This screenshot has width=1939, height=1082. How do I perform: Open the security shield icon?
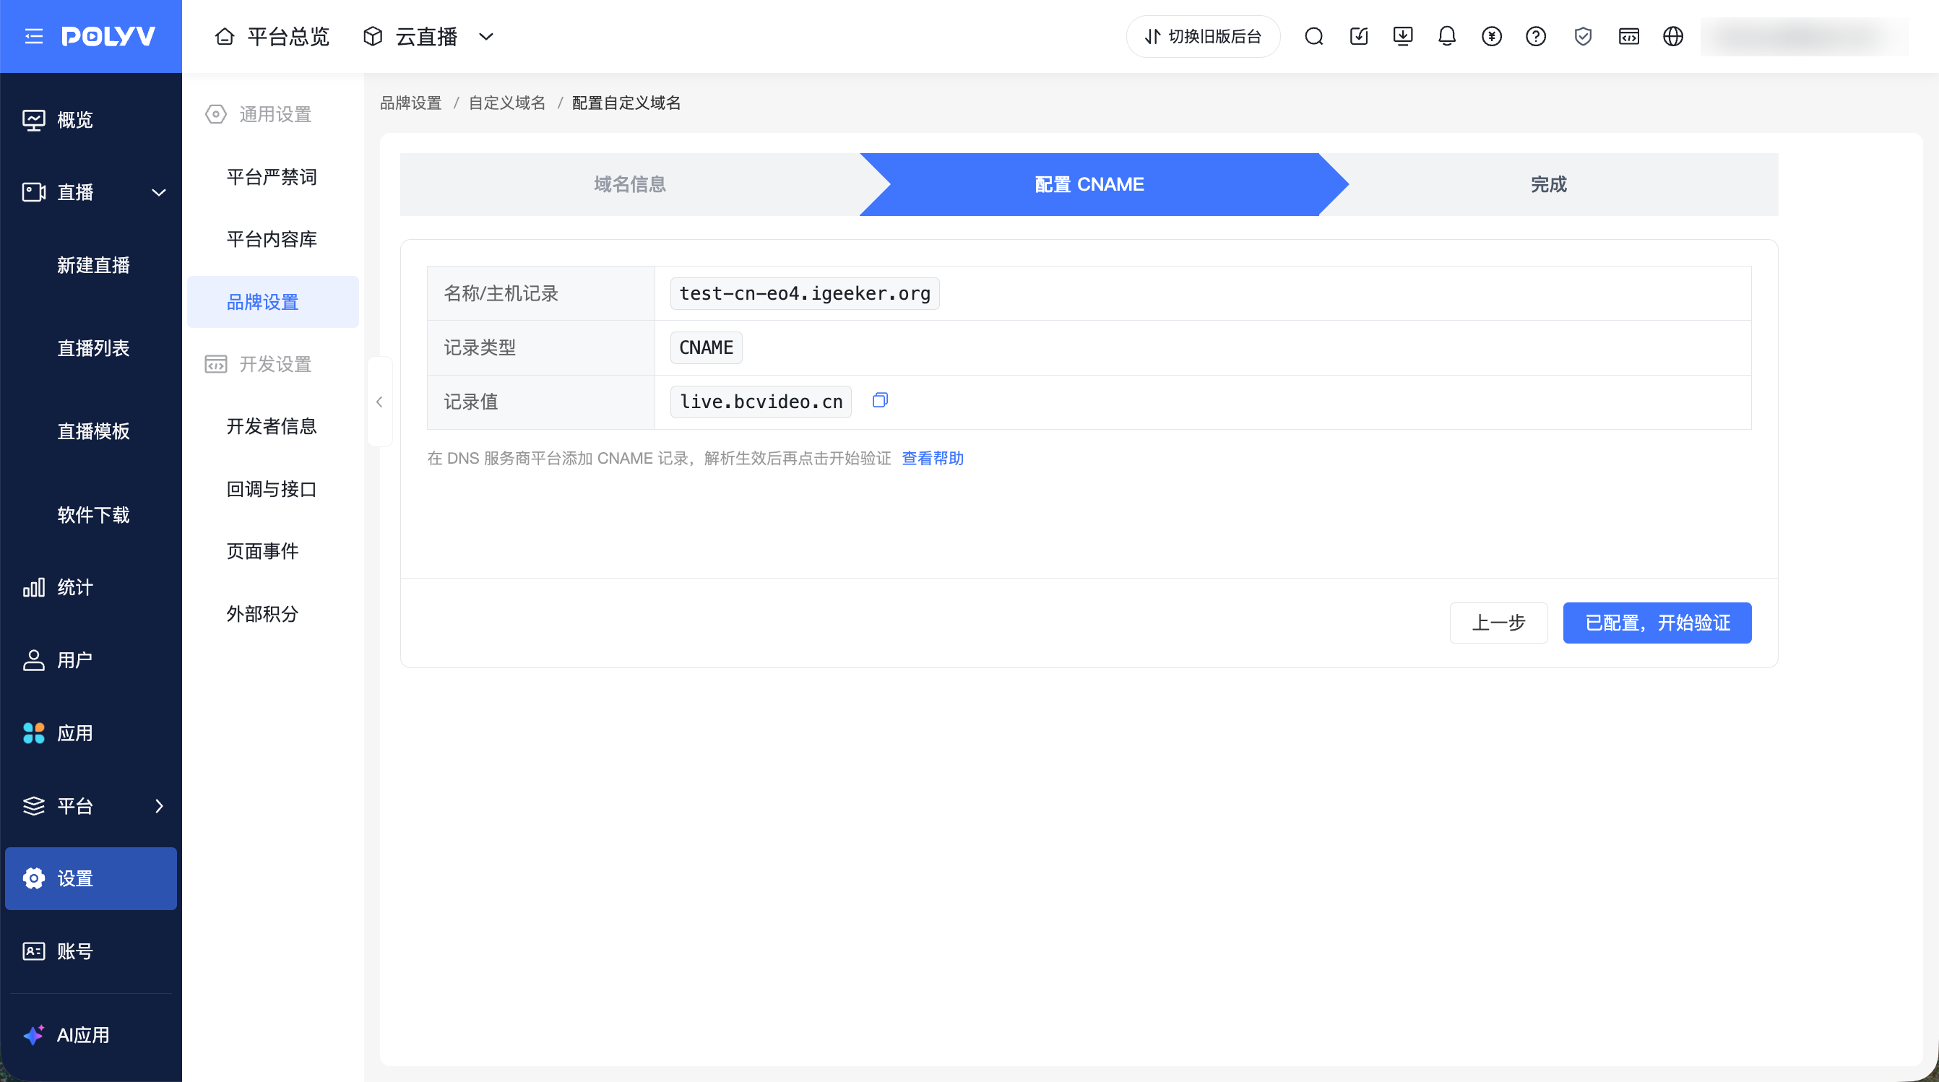pyautogui.click(x=1583, y=36)
